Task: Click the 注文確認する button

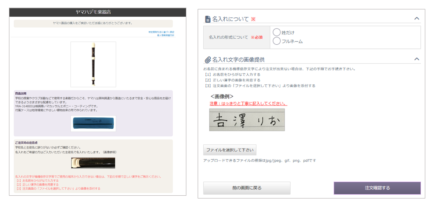Action: coord(377,188)
